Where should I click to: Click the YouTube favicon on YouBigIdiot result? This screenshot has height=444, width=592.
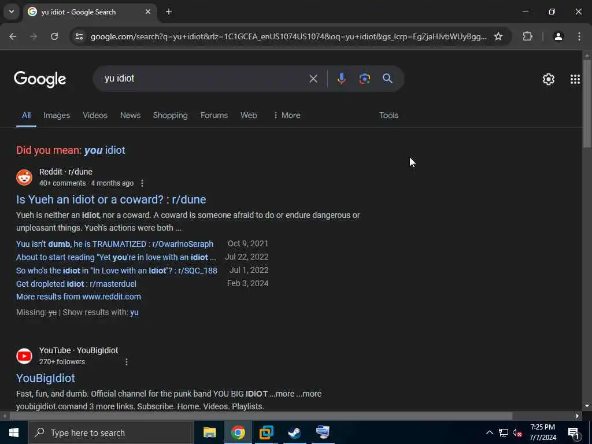pos(24,356)
